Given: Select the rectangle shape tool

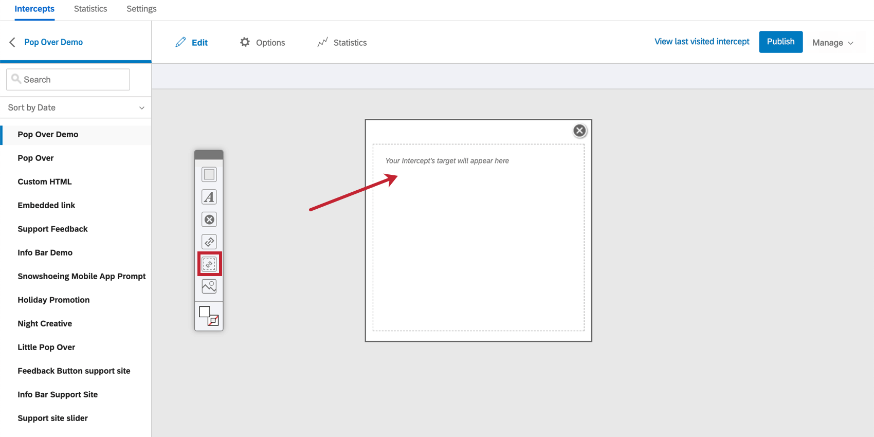Looking at the screenshot, I should (x=209, y=175).
